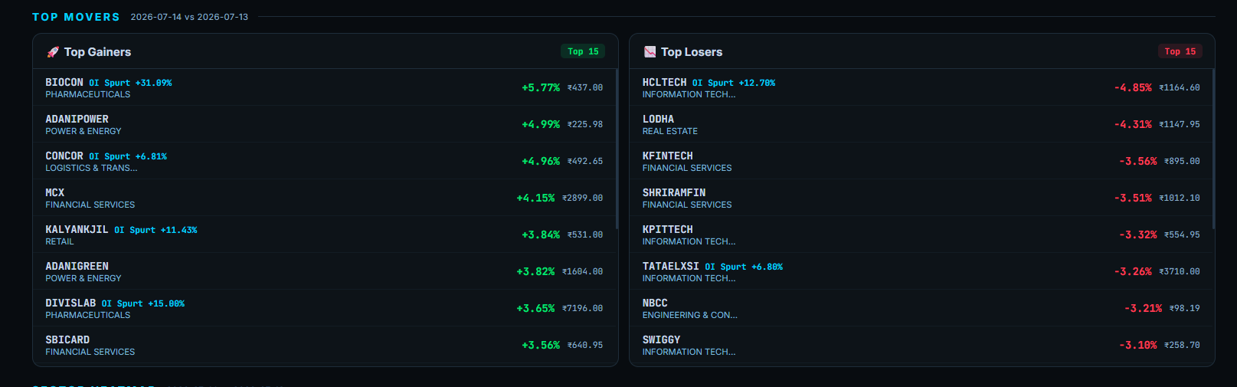This screenshot has height=387, width=1237.
Task: Click the +4.99% change for ADANIPOWER
Action: click(541, 125)
